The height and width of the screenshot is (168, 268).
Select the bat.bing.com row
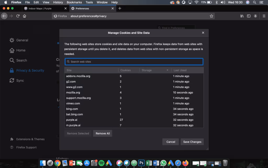134,114
